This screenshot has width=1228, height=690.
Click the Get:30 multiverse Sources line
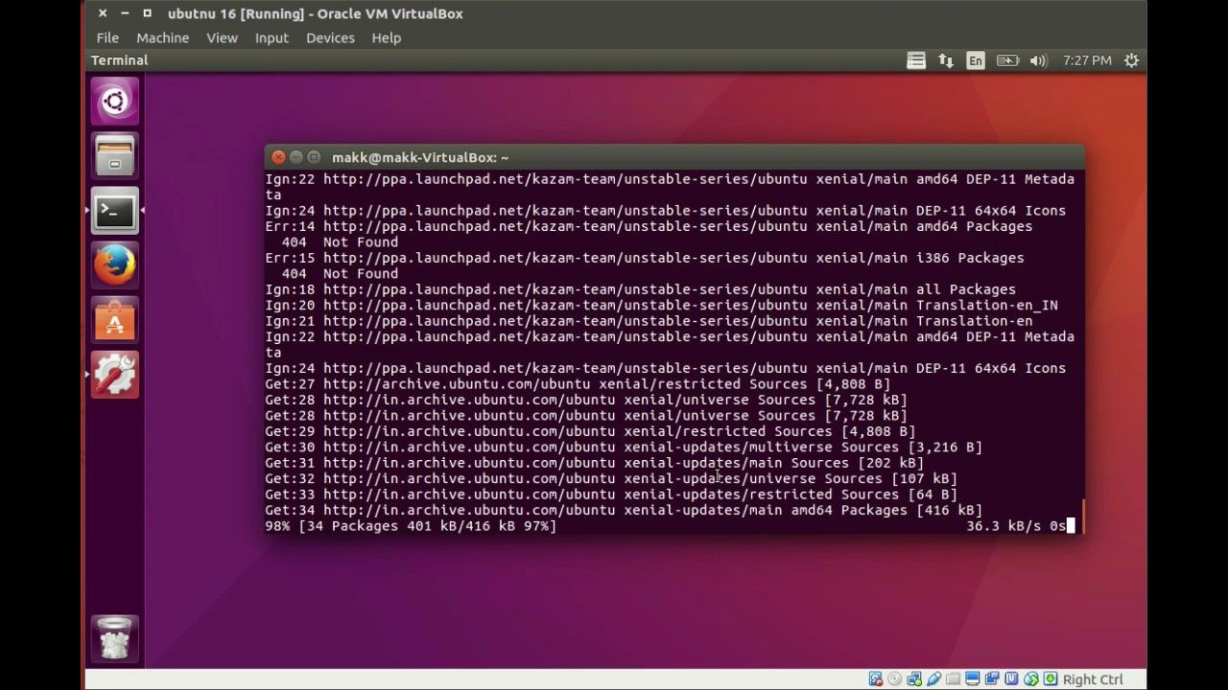click(x=624, y=448)
